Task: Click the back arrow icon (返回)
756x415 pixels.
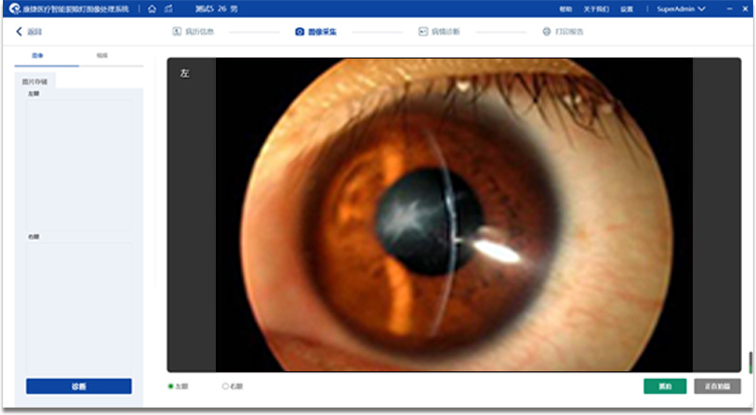Action: pos(20,32)
